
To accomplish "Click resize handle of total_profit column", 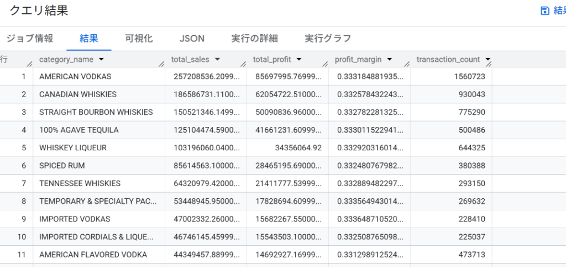I will coord(324,64).
